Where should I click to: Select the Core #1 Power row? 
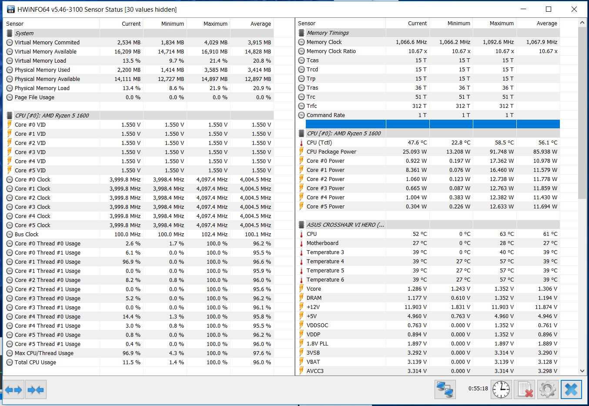[x=428, y=170]
